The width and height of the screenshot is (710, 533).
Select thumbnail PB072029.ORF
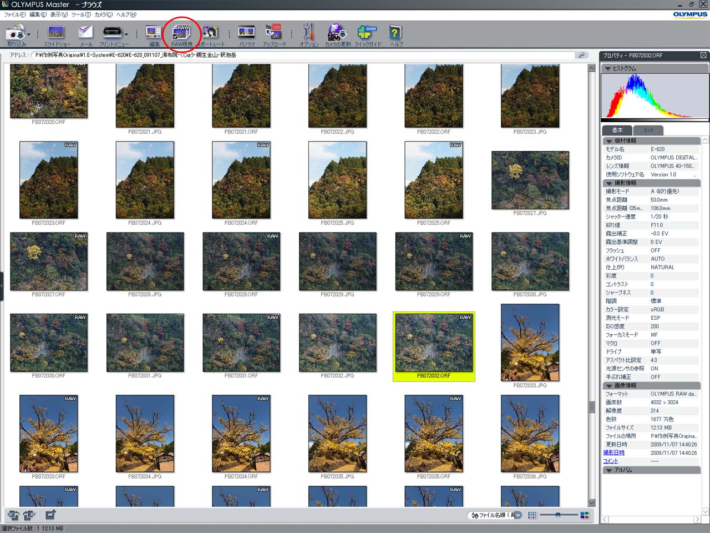click(x=434, y=261)
